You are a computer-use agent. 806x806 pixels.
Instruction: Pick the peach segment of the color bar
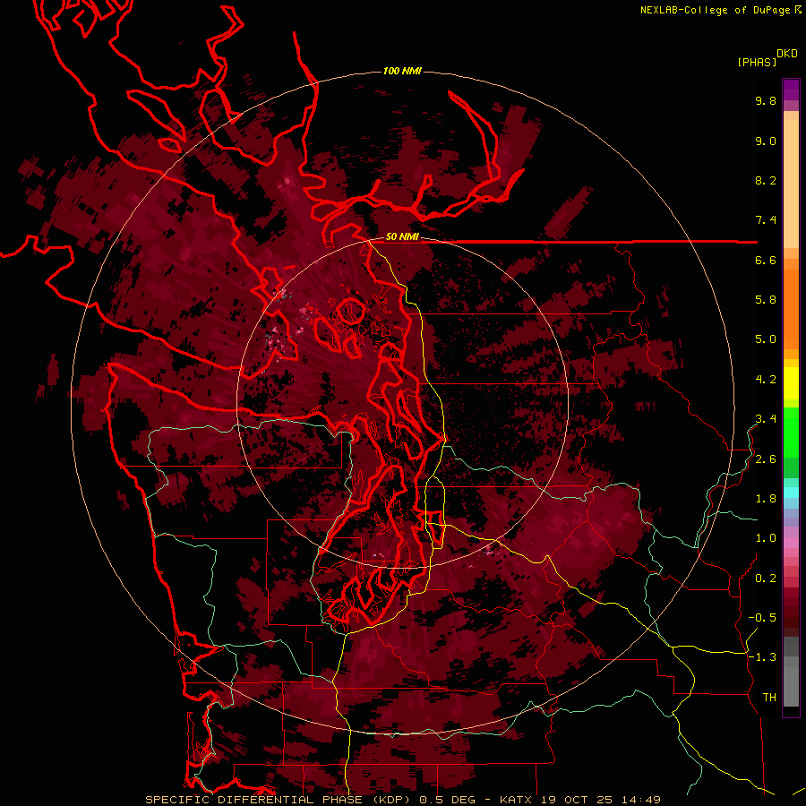pos(791,184)
